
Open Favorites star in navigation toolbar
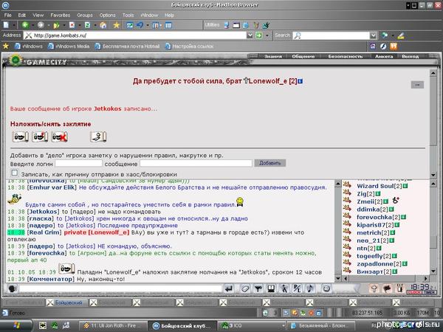[x=116, y=25]
